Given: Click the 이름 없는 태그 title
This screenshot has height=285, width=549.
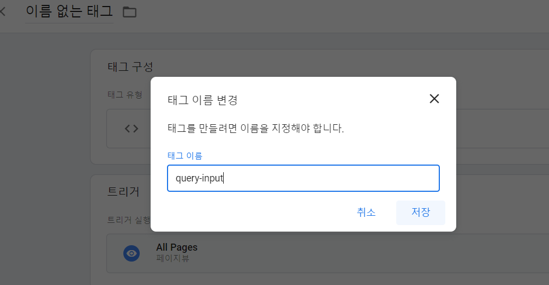Looking at the screenshot, I should point(69,11).
